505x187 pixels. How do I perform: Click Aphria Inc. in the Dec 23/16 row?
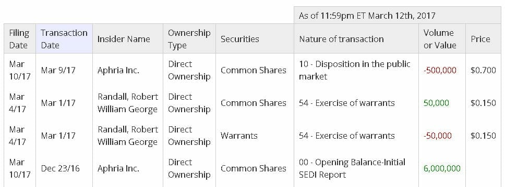coord(118,168)
